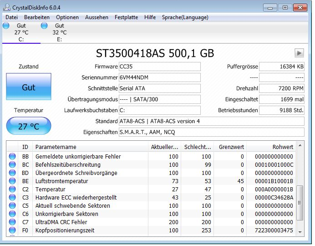The width and height of the screenshot is (315, 246).
Task: Click the ID column header
Action: tap(25, 147)
